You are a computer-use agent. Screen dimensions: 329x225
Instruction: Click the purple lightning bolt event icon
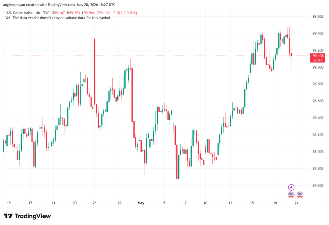(291, 187)
